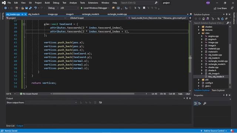Click the Property Pages wrench icon

click(x=205, y=103)
